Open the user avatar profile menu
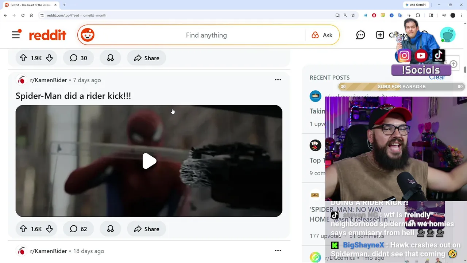 (x=447, y=35)
